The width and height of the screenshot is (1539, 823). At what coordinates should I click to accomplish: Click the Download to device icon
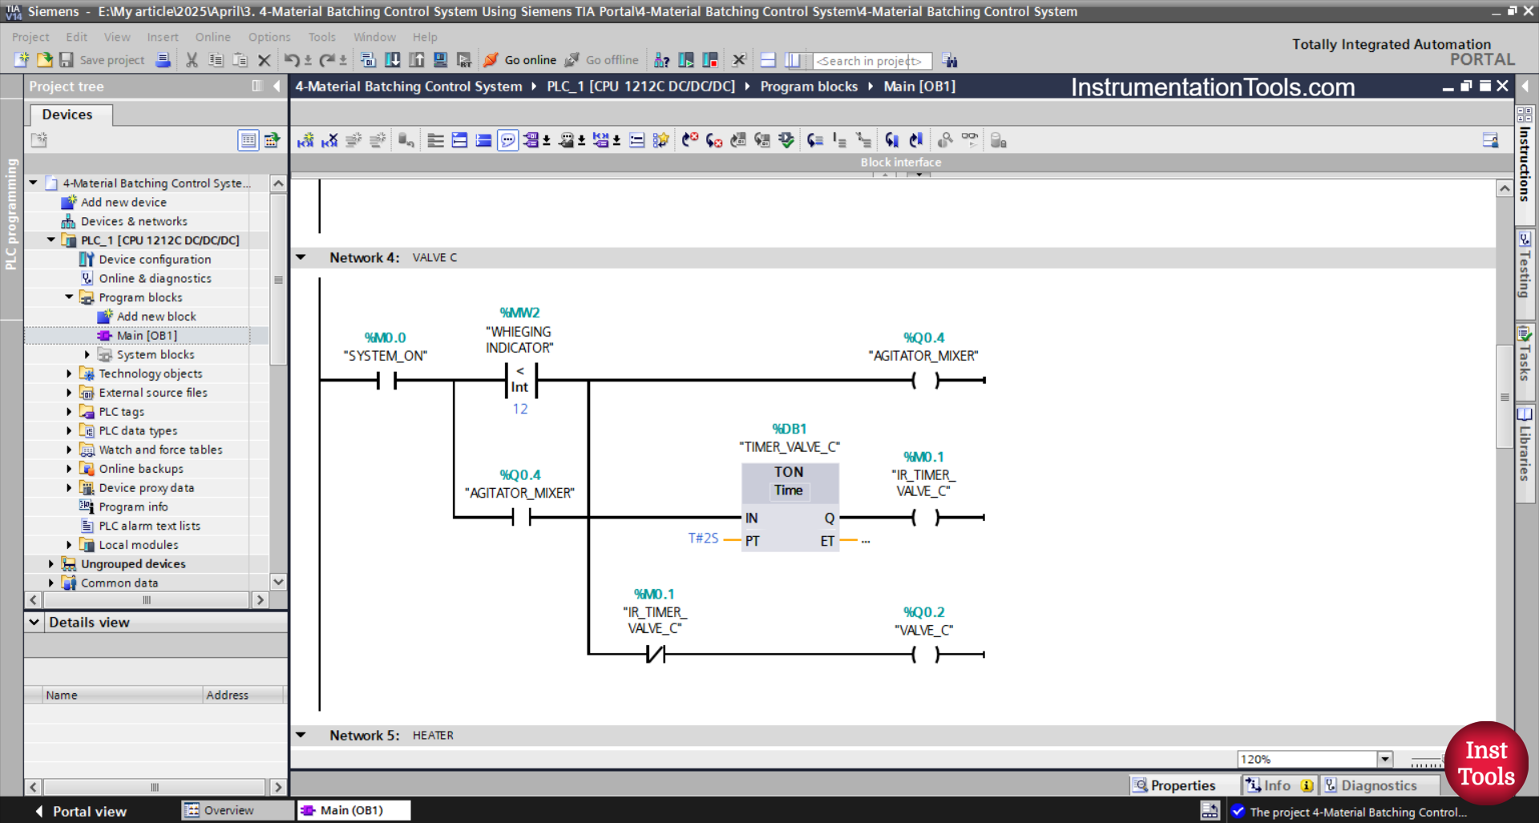click(x=392, y=60)
